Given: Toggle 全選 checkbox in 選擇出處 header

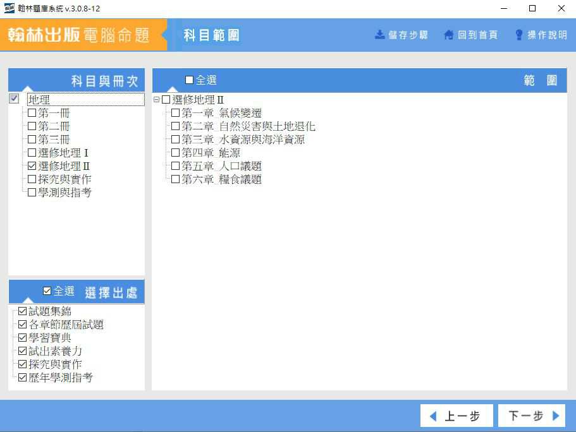Looking at the screenshot, I should click(47, 291).
